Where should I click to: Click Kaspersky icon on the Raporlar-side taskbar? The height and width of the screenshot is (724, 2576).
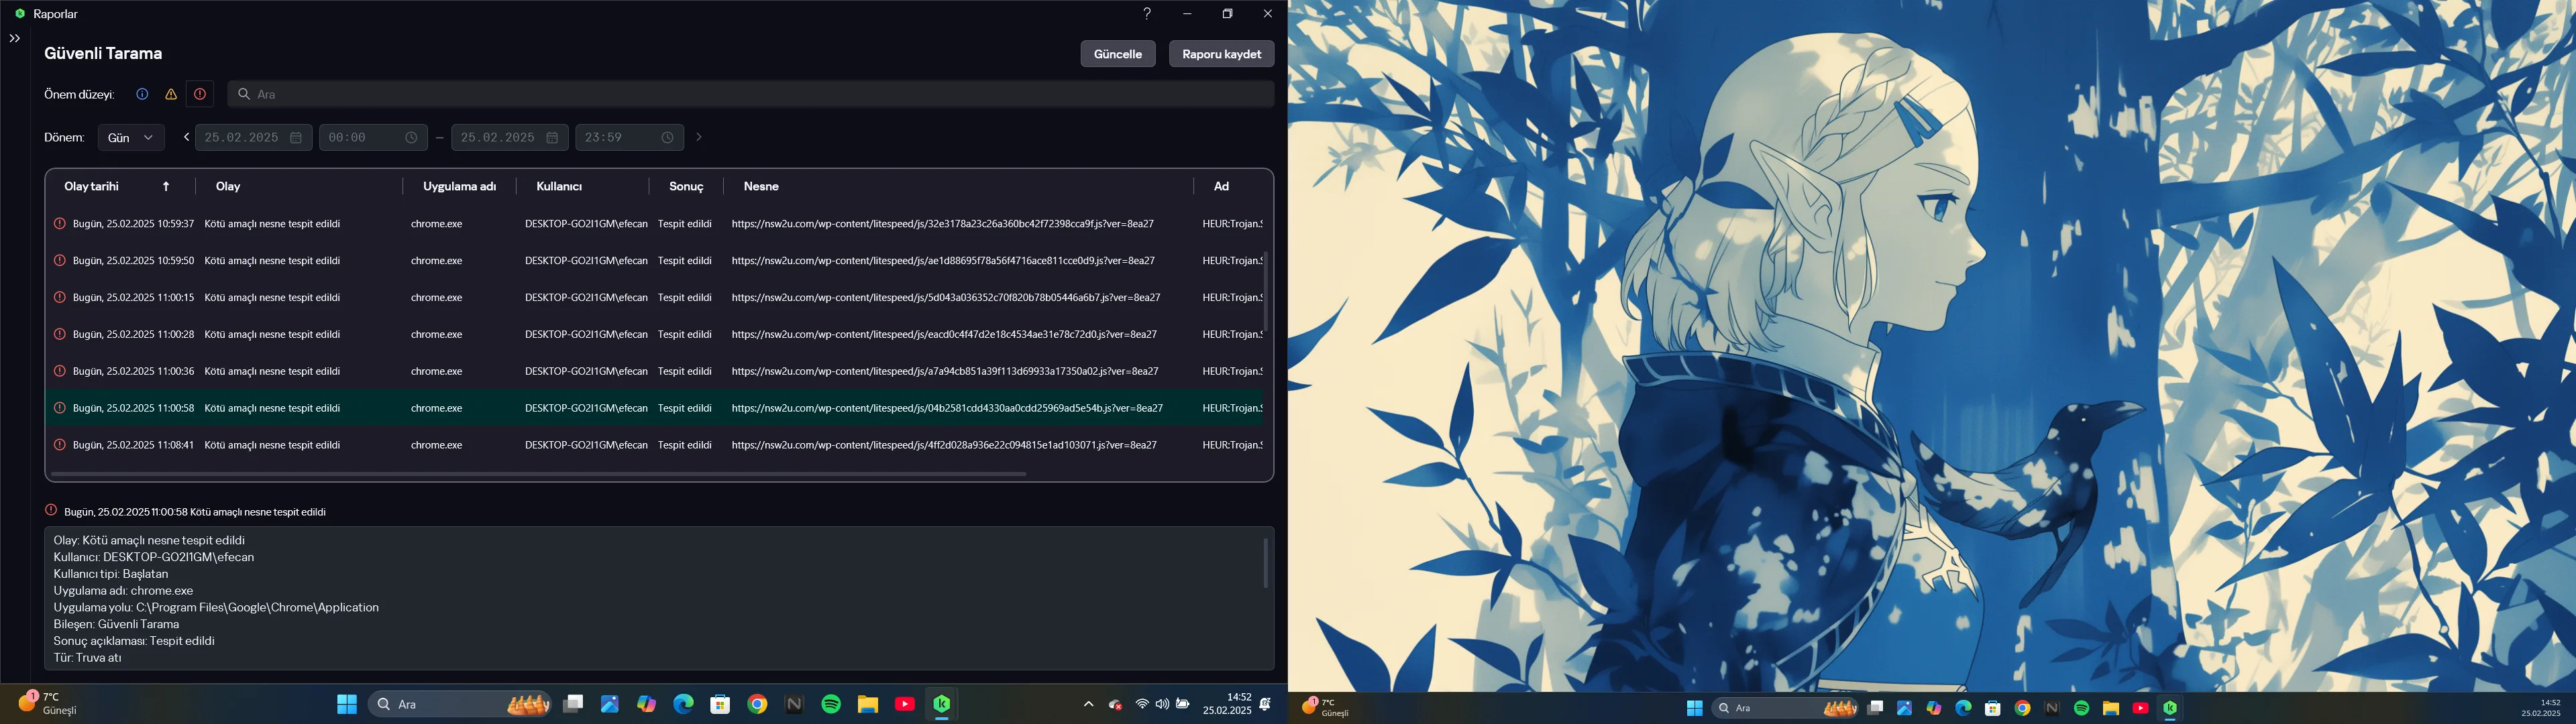942,704
